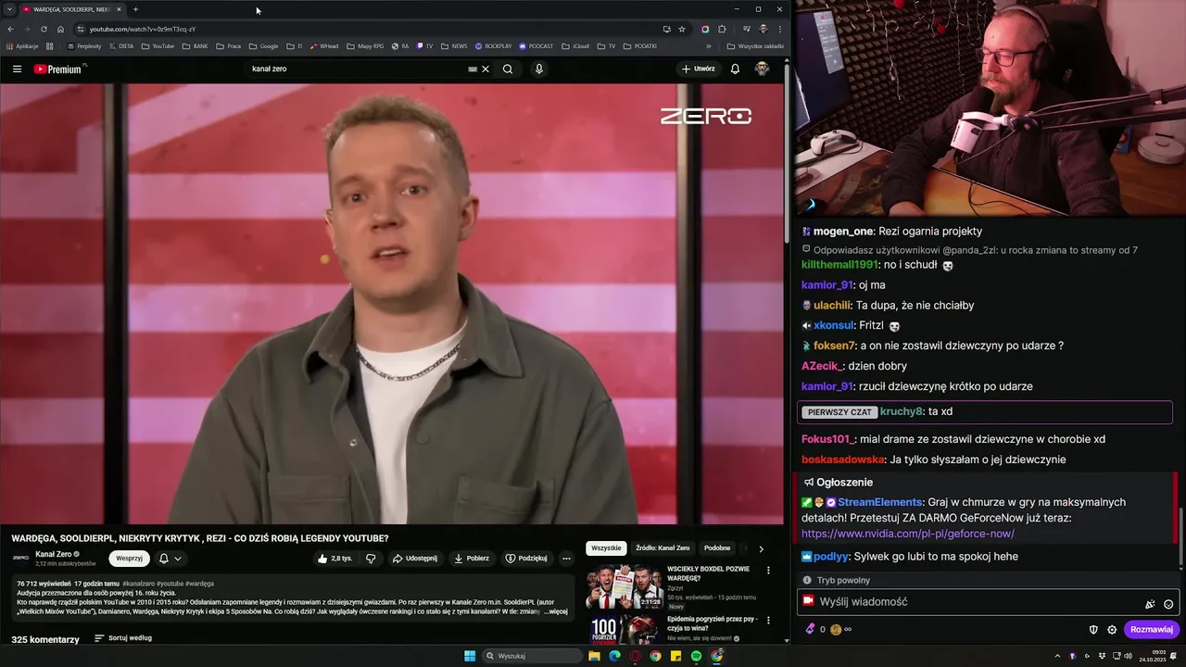The height and width of the screenshot is (667, 1186).
Task: Open browser extensions puzzle icon
Action: 722,29
